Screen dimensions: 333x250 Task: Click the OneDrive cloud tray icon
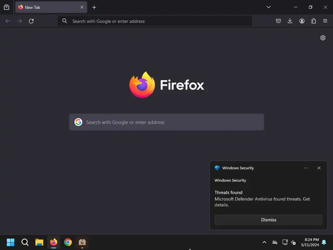pos(275,242)
